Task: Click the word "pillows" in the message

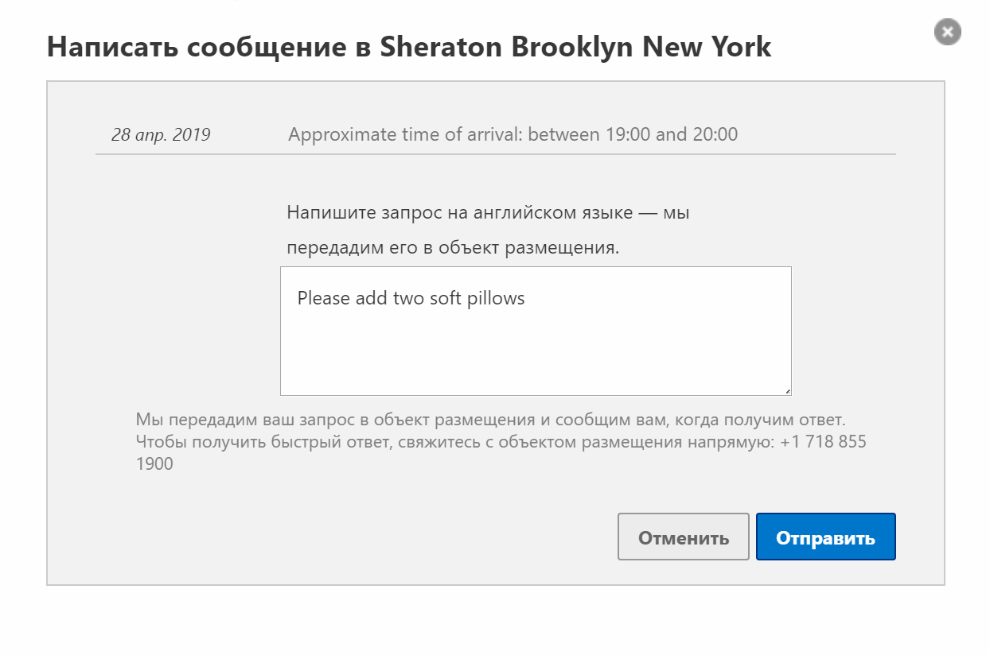Action: click(x=496, y=299)
